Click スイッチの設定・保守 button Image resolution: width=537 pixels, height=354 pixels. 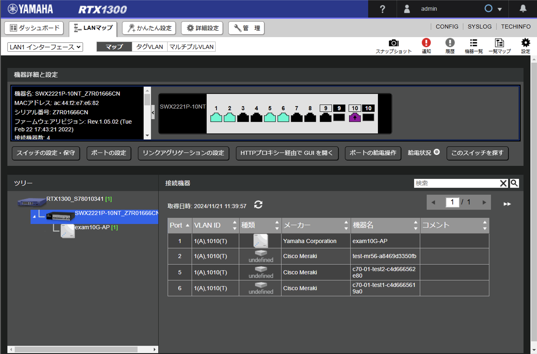[x=46, y=153]
